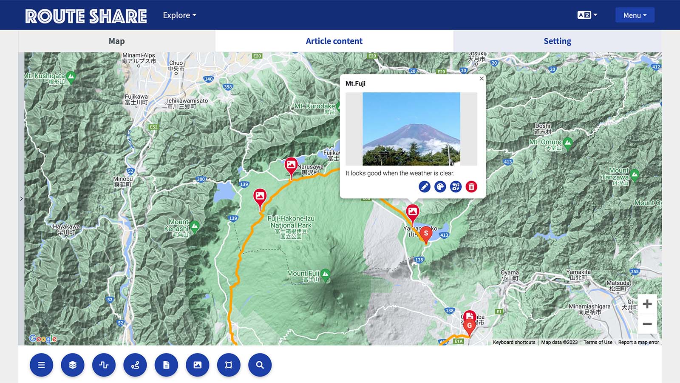Viewport: 680px width, 383px height.
Task: Switch to the Map tab
Action: coord(116,41)
